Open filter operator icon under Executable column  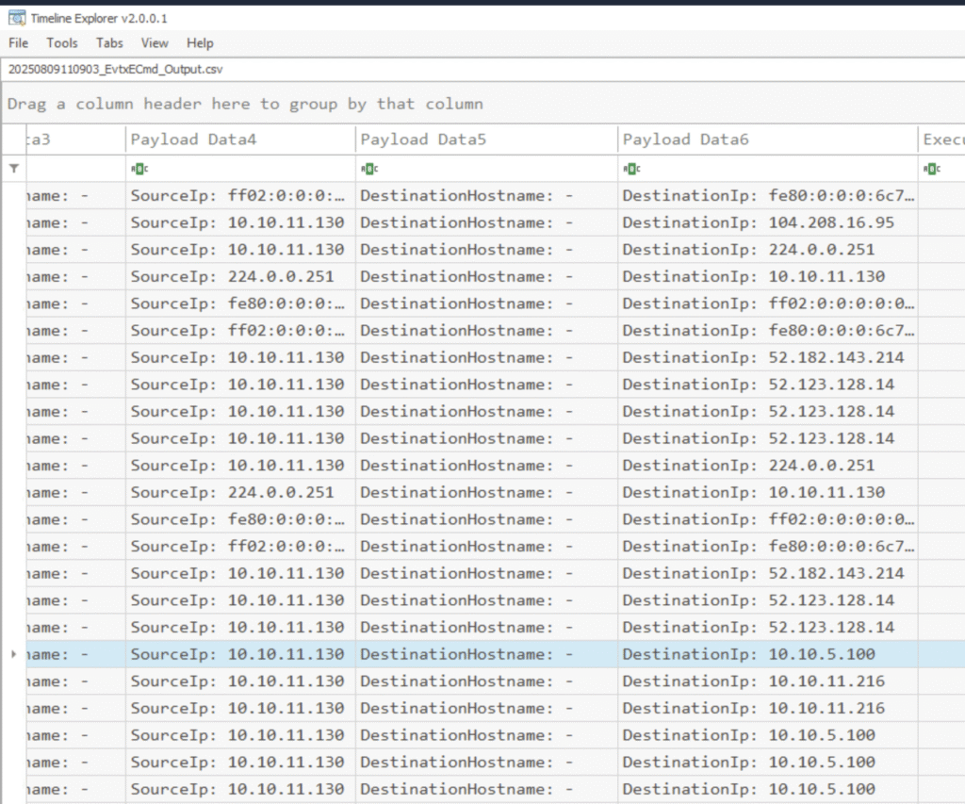tap(932, 169)
